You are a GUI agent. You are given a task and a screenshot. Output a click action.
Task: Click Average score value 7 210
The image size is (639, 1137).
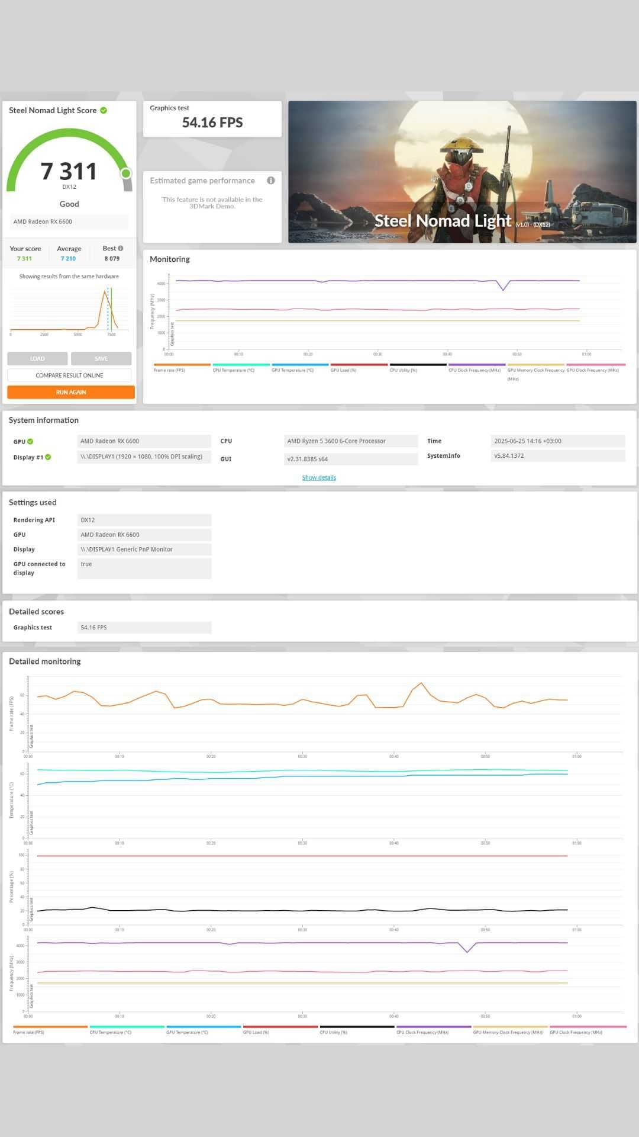point(68,258)
